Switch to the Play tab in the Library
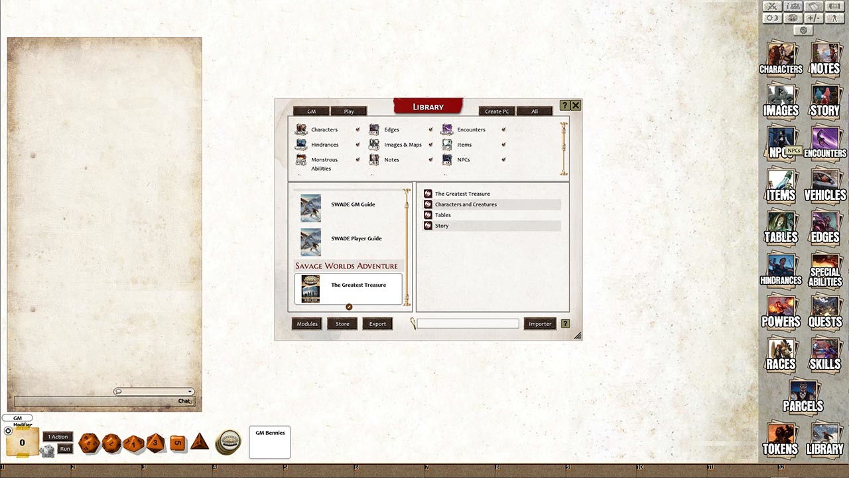The height and width of the screenshot is (478, 849). pos(349,111)
